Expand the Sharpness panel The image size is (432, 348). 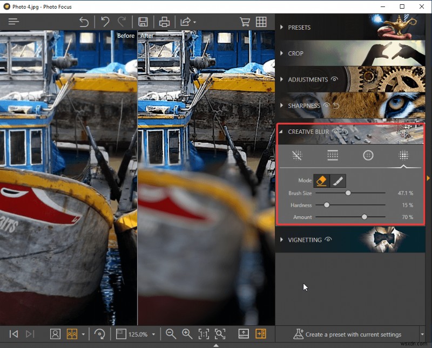(x=281, y=105)
